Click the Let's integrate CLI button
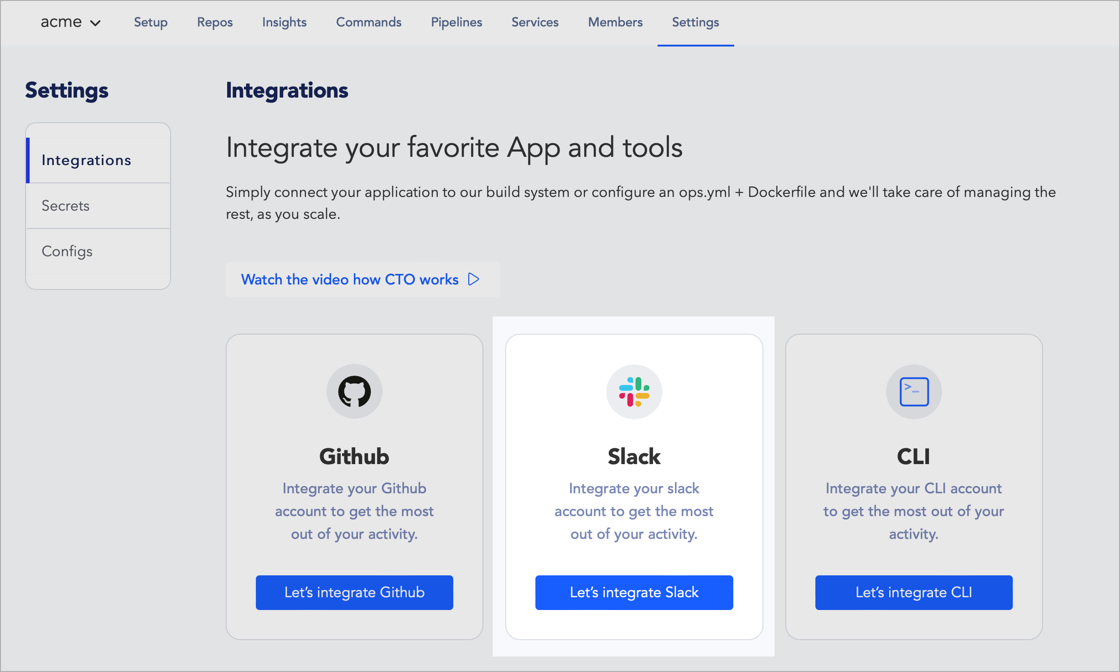 point(914,592)
